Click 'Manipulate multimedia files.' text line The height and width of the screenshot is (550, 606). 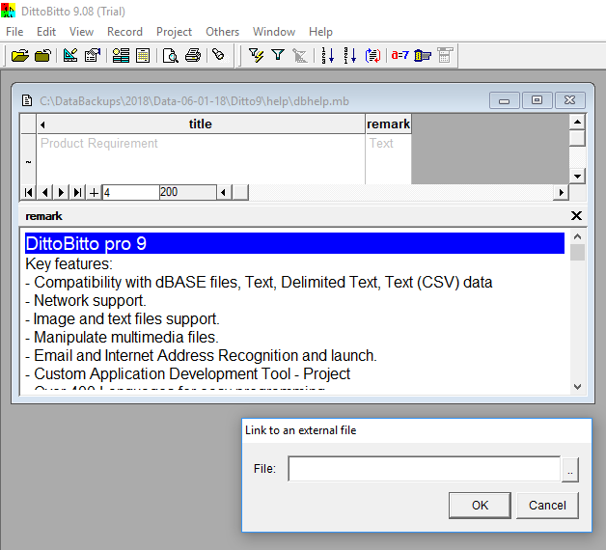123,338
